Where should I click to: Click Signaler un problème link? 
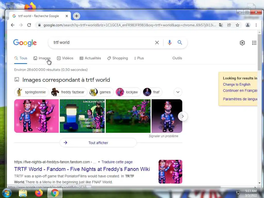pyautogui.click(x=163, y=136)
